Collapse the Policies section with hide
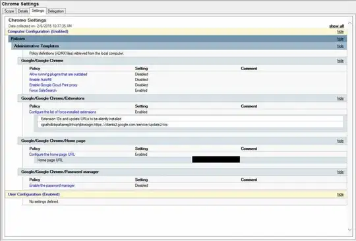This screenshot has width=356, height=241. coord(340,39)
